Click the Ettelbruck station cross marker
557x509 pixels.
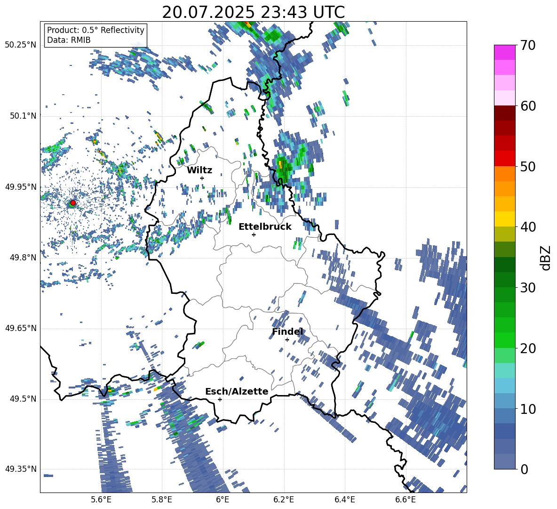coord(254,234)
